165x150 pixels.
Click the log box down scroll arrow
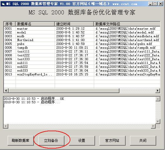pos(158,122)
